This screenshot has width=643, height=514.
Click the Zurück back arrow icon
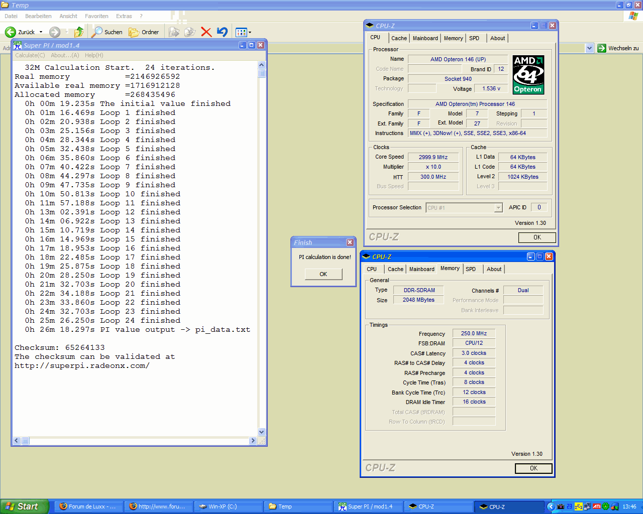pyautogui.click(x=10, y=32)
